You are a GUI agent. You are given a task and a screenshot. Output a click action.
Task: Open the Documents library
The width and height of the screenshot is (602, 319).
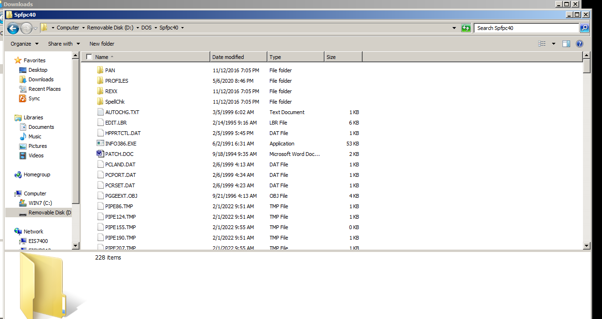[x=41, y=127]
